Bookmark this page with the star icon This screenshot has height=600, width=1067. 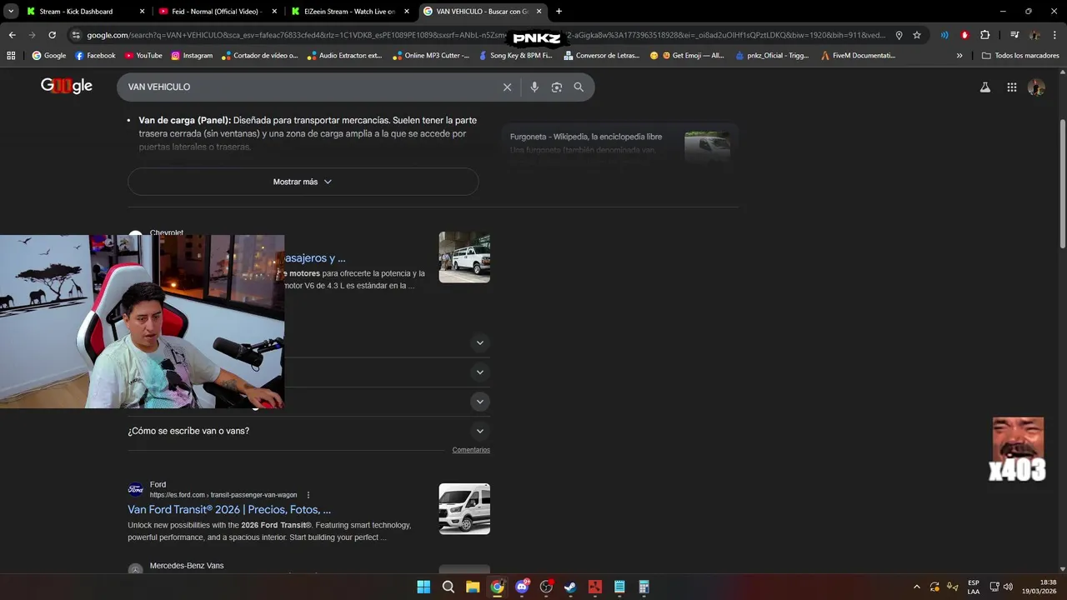click(917, 35)
